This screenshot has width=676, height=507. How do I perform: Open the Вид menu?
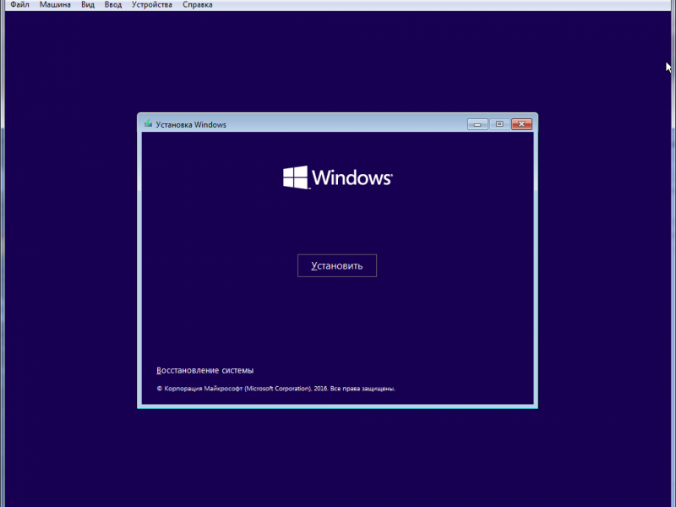[x=88, y=5]
